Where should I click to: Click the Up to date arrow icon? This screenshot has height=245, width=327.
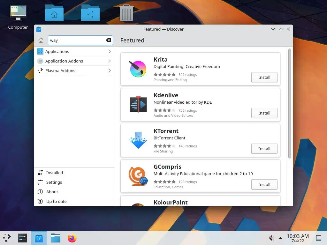[40, 201]
